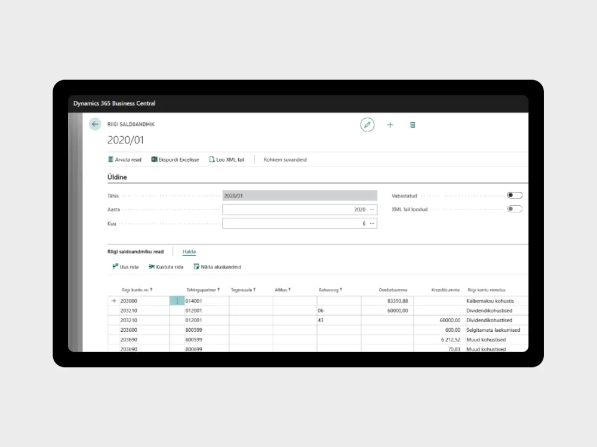Click Arvuta read action
Viewport: 597px width, 447px height.
pyautogui.click(x=125, y=159)
